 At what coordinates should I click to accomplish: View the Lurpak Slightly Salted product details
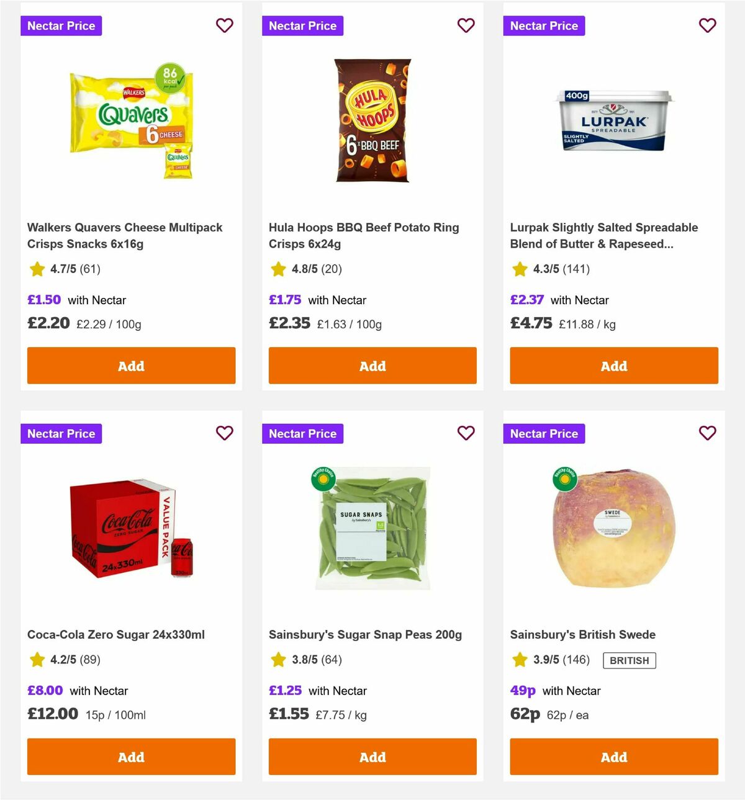(603, 235)
